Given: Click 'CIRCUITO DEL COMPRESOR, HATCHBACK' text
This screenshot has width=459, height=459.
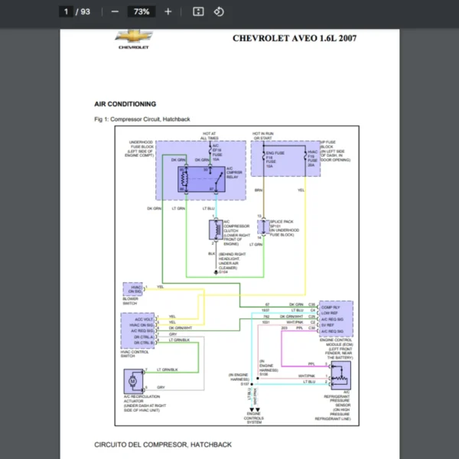Looking at the screenshot, I should [163, 444].
